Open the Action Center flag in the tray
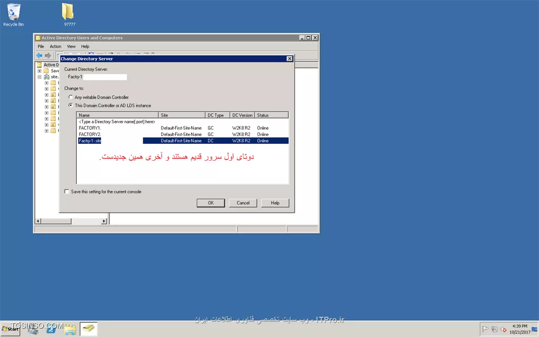The width and height of the screenshot is (539, 337). (x=485, y=329)
